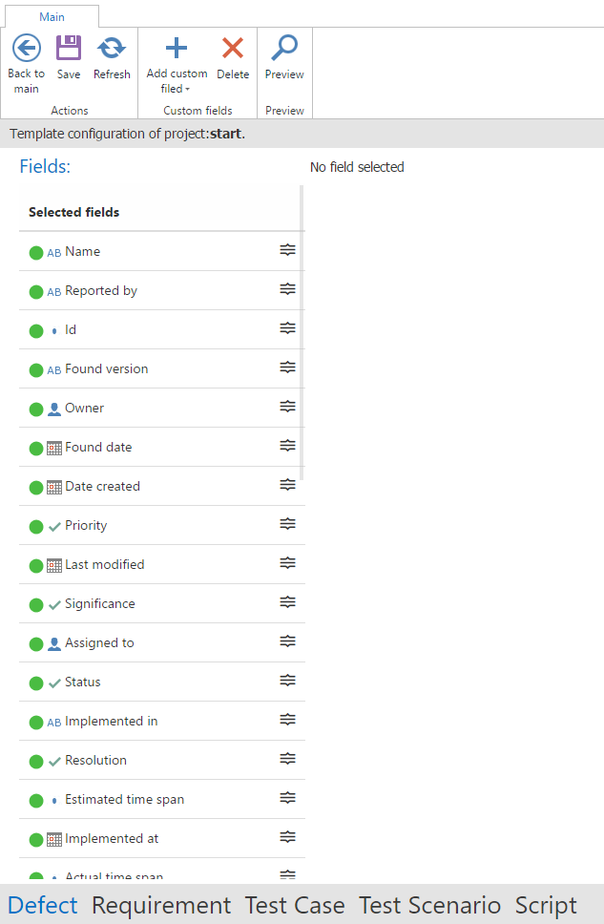Screen dimensions: 604x924
Task: Switch to the Test Case tab
Action: (295, 905)
